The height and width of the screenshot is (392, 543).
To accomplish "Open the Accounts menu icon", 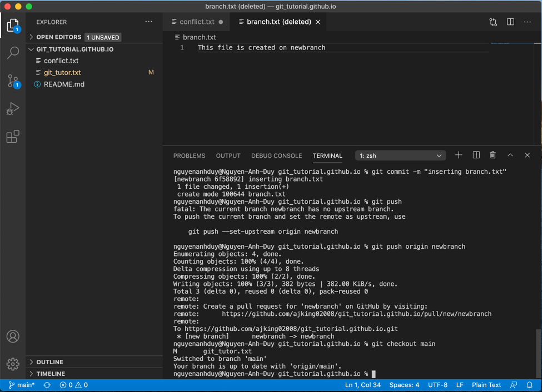I will pyautogui.click(x=13, y=336).
